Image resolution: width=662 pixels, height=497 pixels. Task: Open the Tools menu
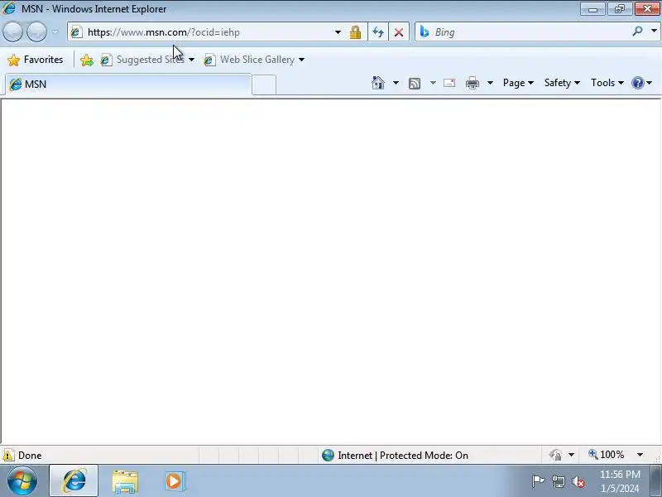607,83
